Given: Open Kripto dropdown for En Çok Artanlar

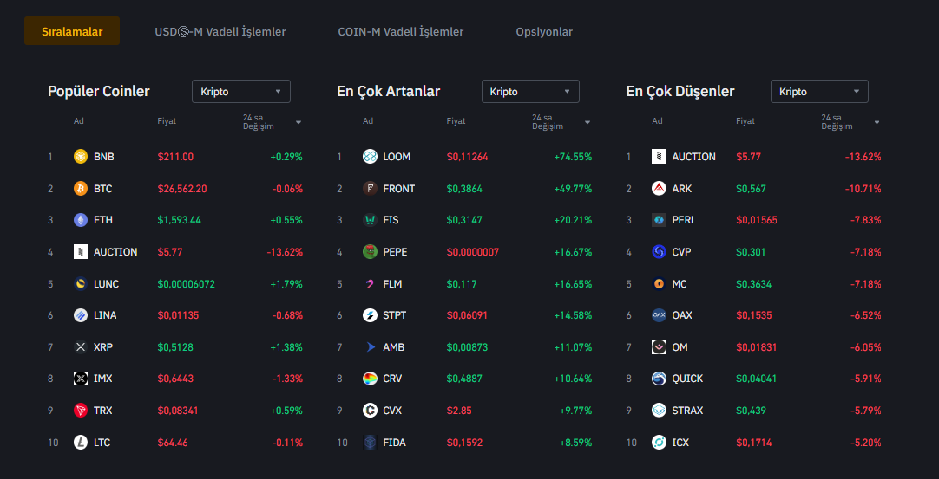Looking at the screenshot, I should pos(530,92).
